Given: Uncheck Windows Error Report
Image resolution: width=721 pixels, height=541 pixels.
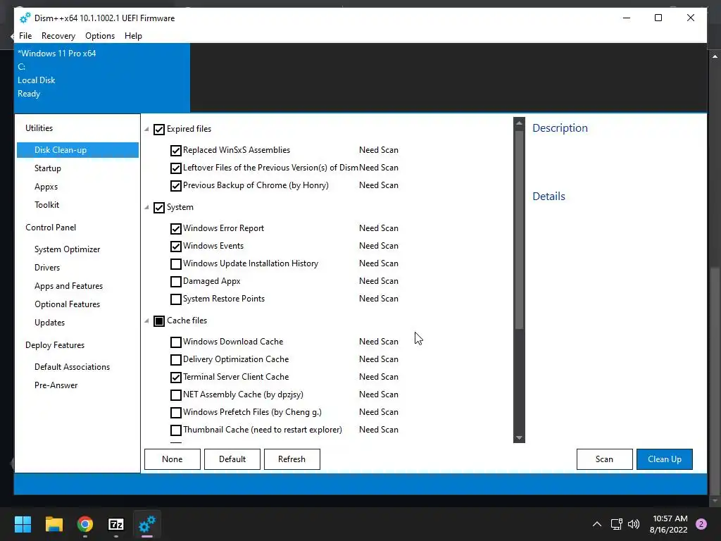Looking at the screenshot, I should (175, 229).
